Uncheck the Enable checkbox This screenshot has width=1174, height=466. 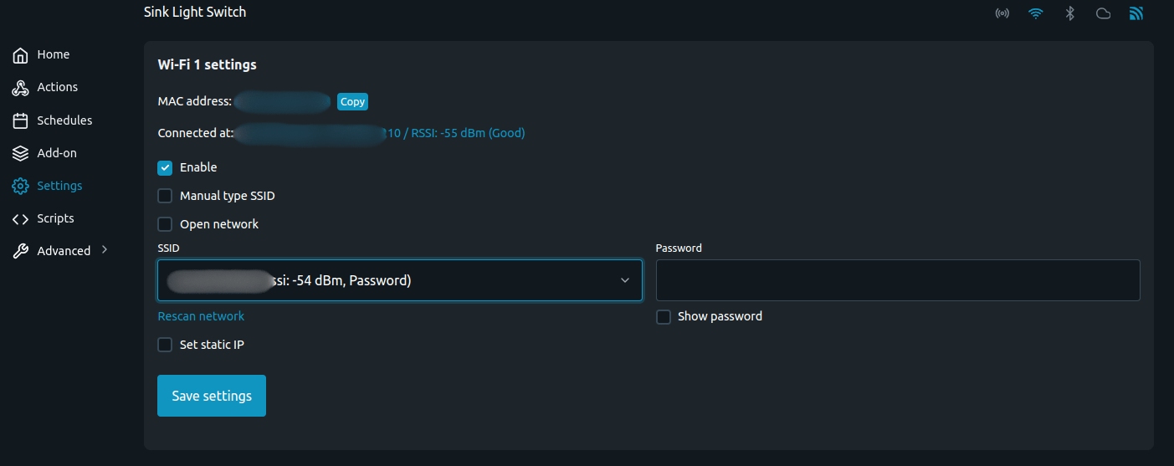pos(165,167)
